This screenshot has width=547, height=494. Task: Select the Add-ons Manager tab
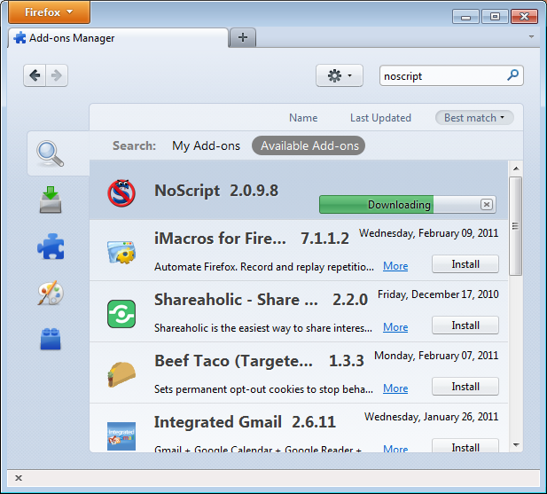point(115,38)
